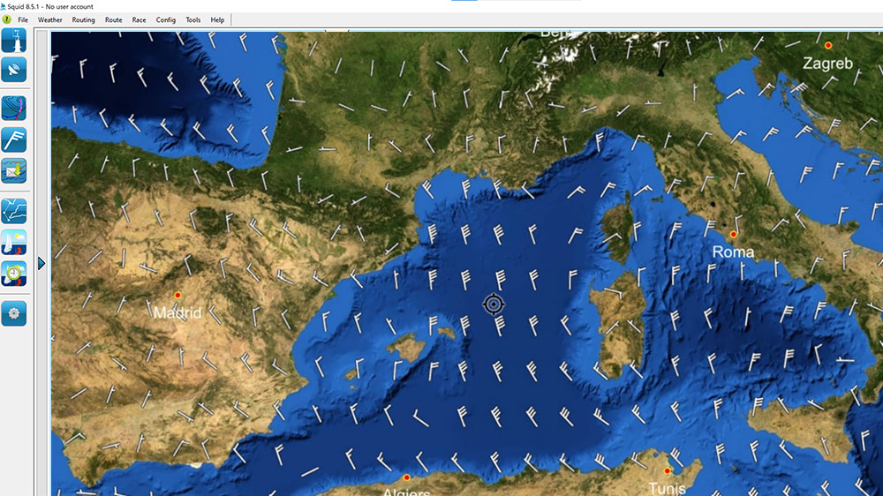
Task: Open the clock timing tool icon
Action: click(14, 273)
